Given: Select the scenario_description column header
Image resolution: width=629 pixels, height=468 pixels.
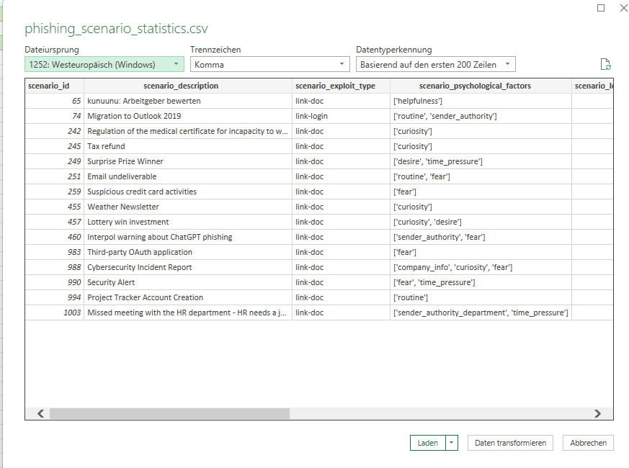Looking at the screenshot, I should [x=187, y=86].
